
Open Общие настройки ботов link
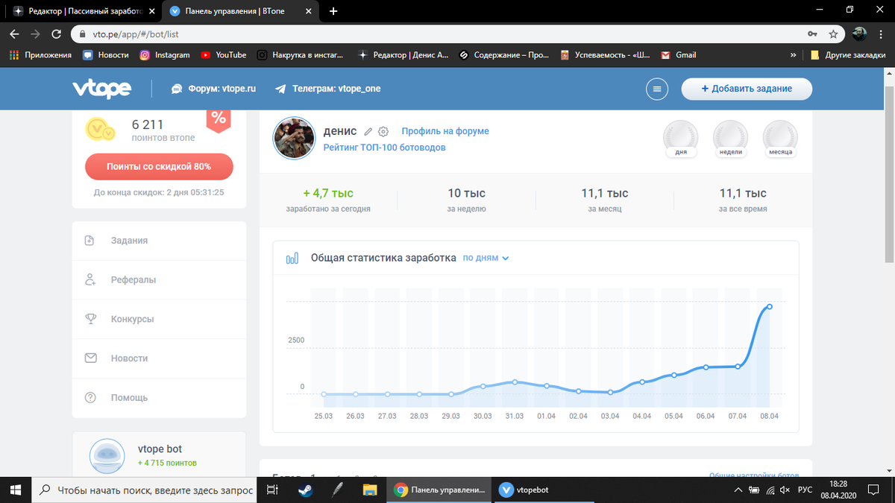click(753, 475)
